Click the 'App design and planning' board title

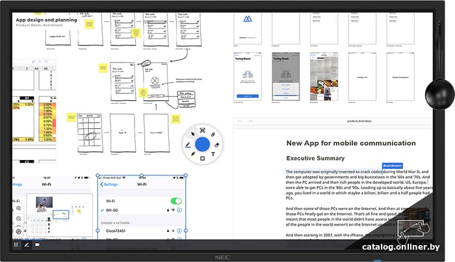pyautogui.click(x=46, y=20)
